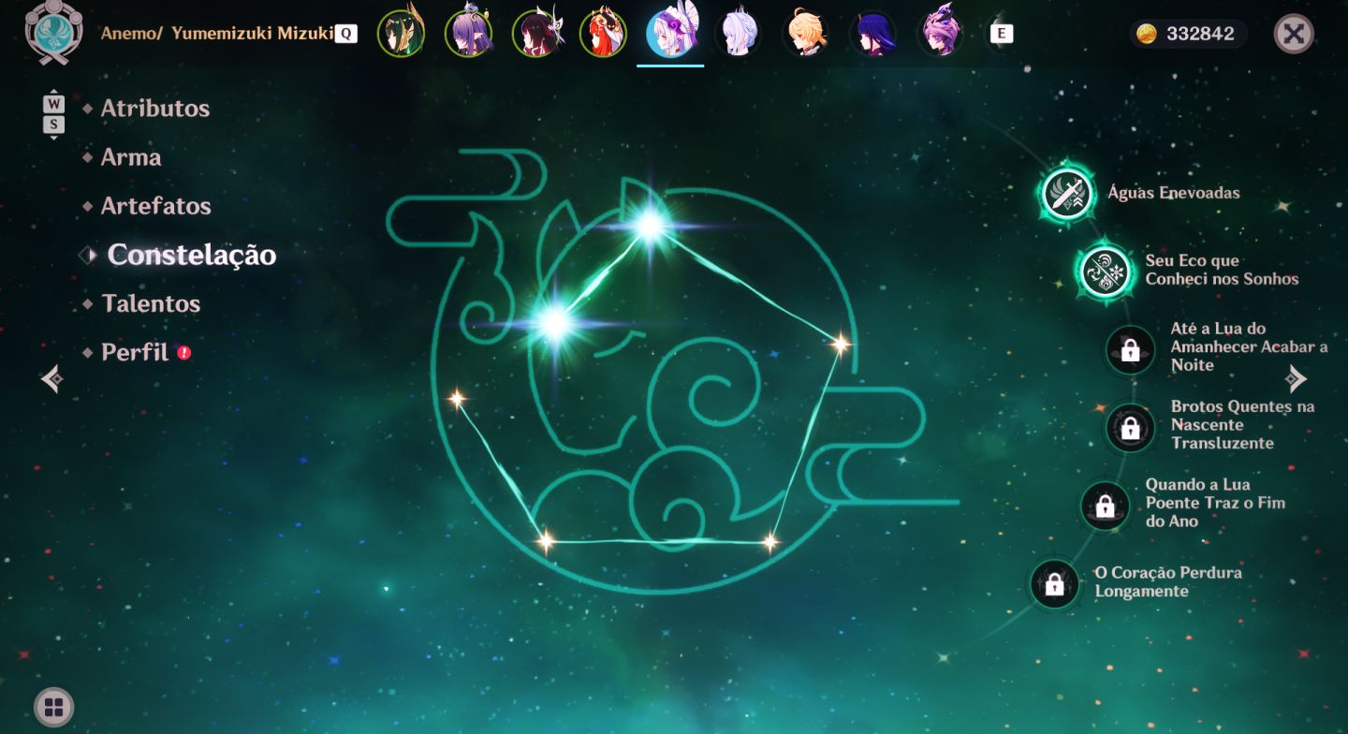Open the four-square menu icon
This screenshot has height=734, width=1348.
pyautogui.click(x=53, y=707)
